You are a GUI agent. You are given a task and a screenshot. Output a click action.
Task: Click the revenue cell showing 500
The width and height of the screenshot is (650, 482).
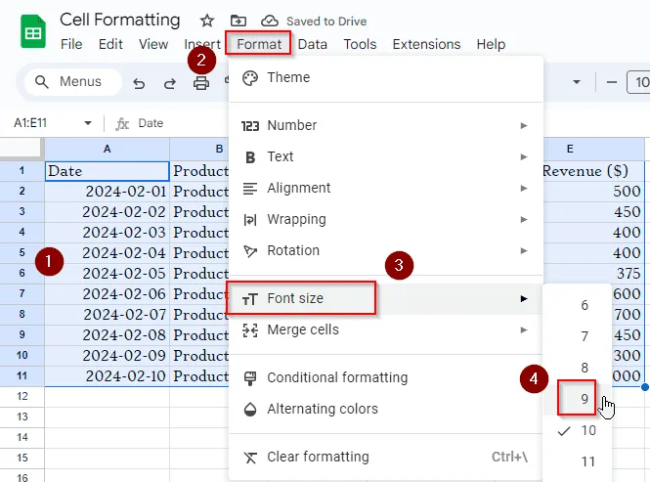tap(593, 192)
